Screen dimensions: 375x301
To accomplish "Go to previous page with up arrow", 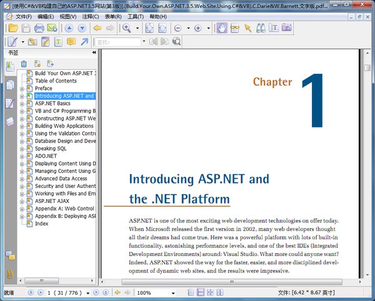I will click(69, 28).
